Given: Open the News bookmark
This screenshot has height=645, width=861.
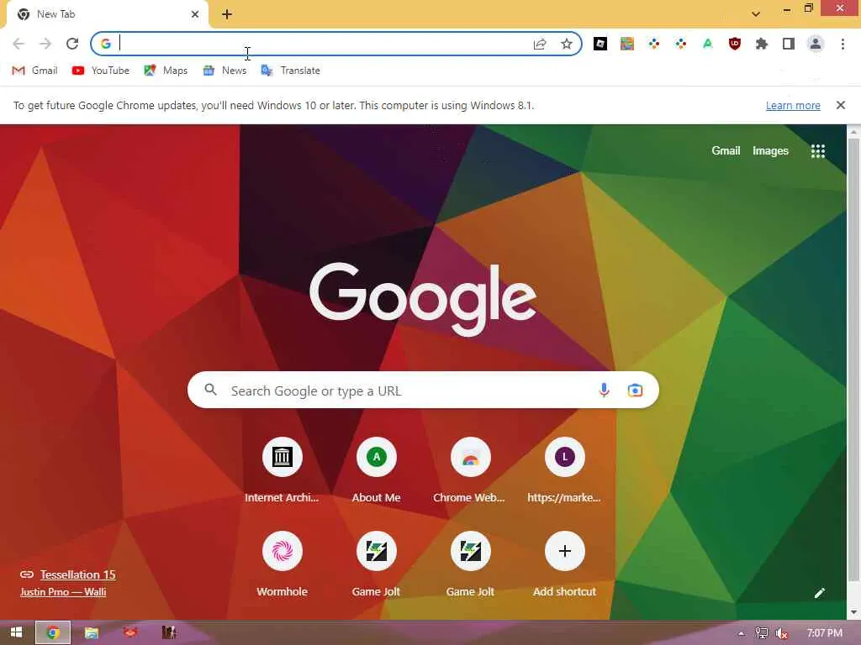Looking at the screenshot, I should tap(224, 71).
